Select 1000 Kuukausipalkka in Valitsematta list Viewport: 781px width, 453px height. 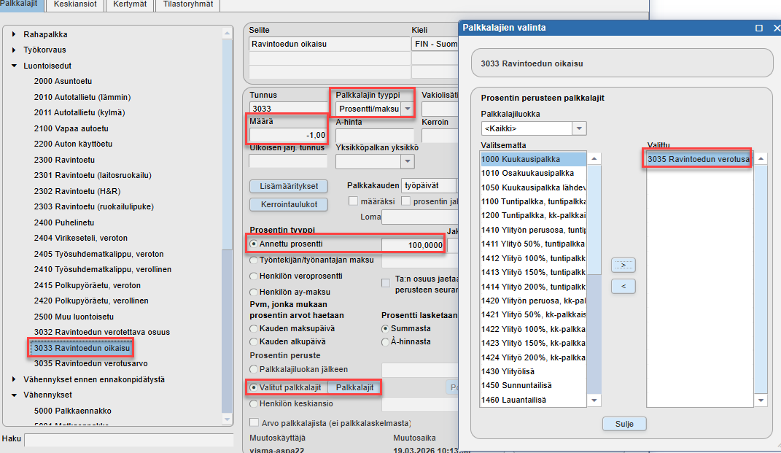(x=533, y=159)
